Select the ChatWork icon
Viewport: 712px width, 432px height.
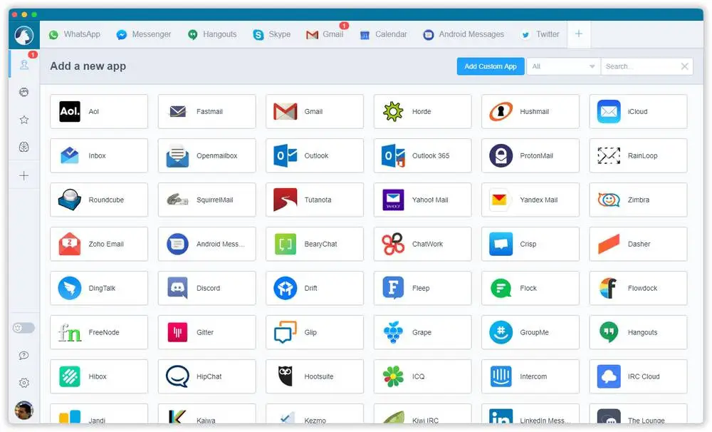[x=393, y=244]
